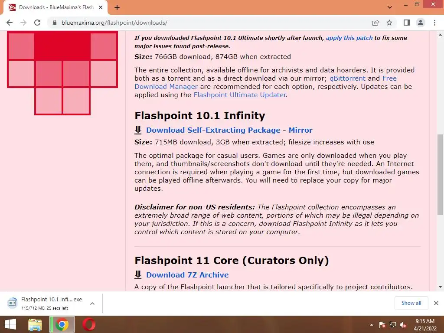Click Show all downloads button
Viewport: 444px width, 333px height.
(x=411, y=303)
